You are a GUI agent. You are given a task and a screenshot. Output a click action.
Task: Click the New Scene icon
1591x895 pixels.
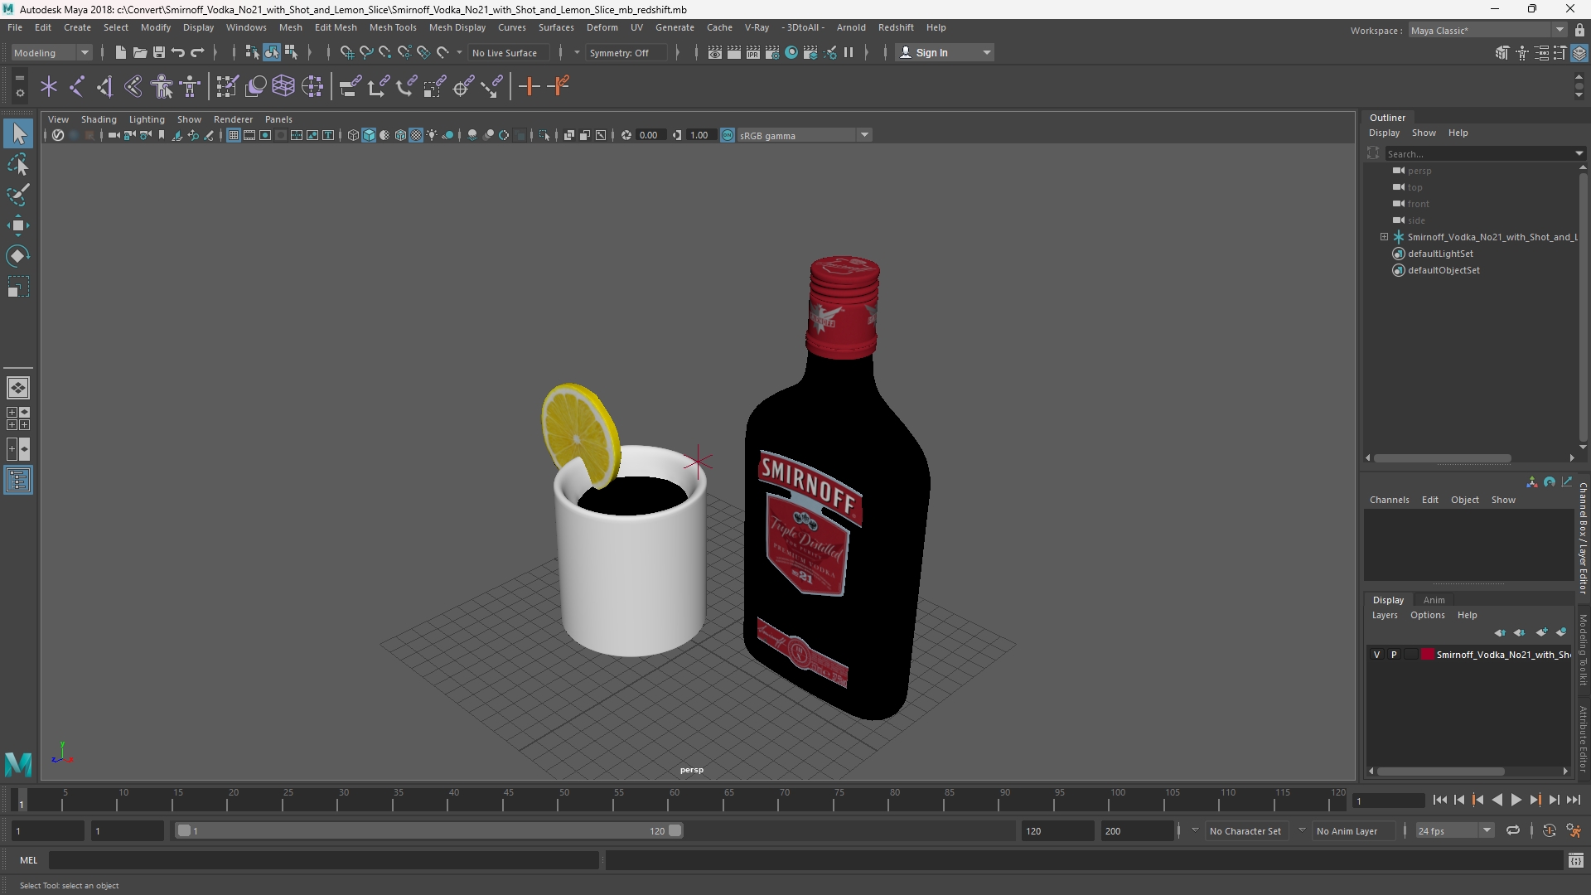click(x=120, y=52)
